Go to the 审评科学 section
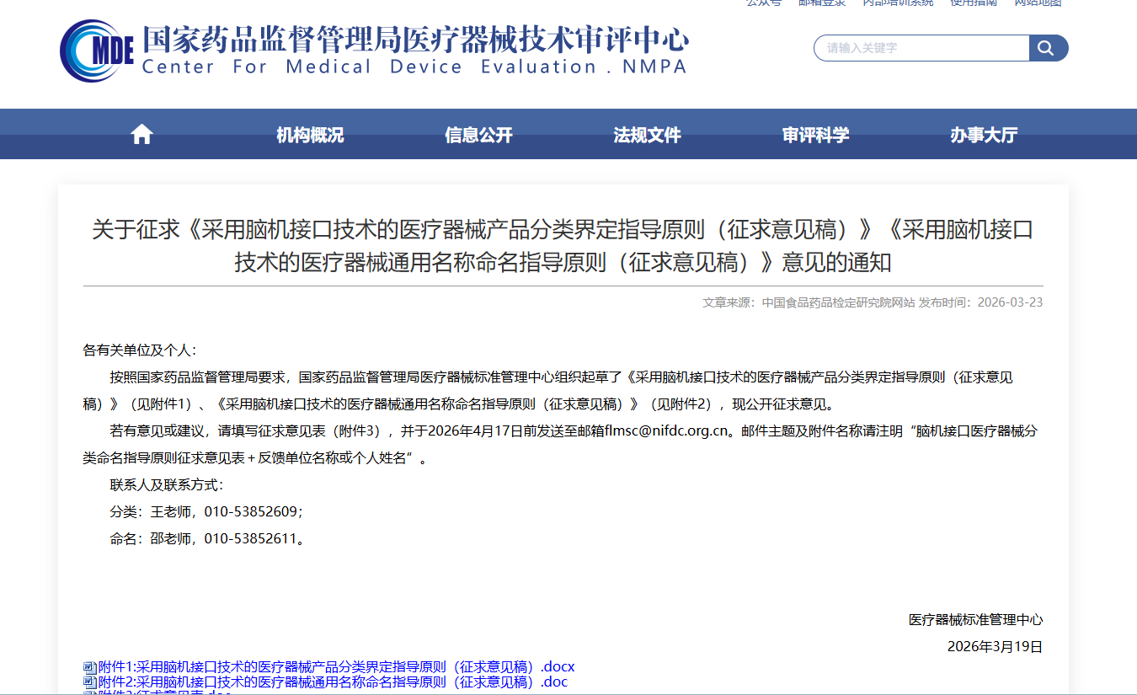 [815, 135]
